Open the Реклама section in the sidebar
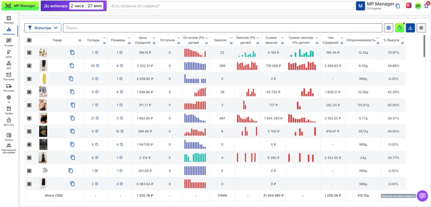 pyautogui.click(x=9, y=20)
